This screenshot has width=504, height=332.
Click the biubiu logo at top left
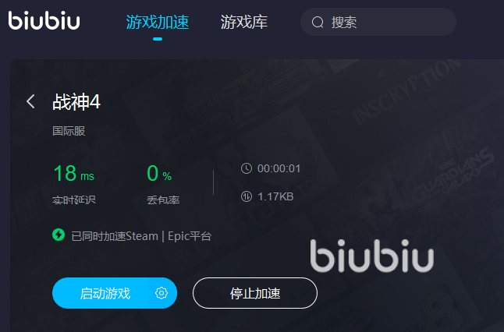pyautogui.click(x=44, y=20)
